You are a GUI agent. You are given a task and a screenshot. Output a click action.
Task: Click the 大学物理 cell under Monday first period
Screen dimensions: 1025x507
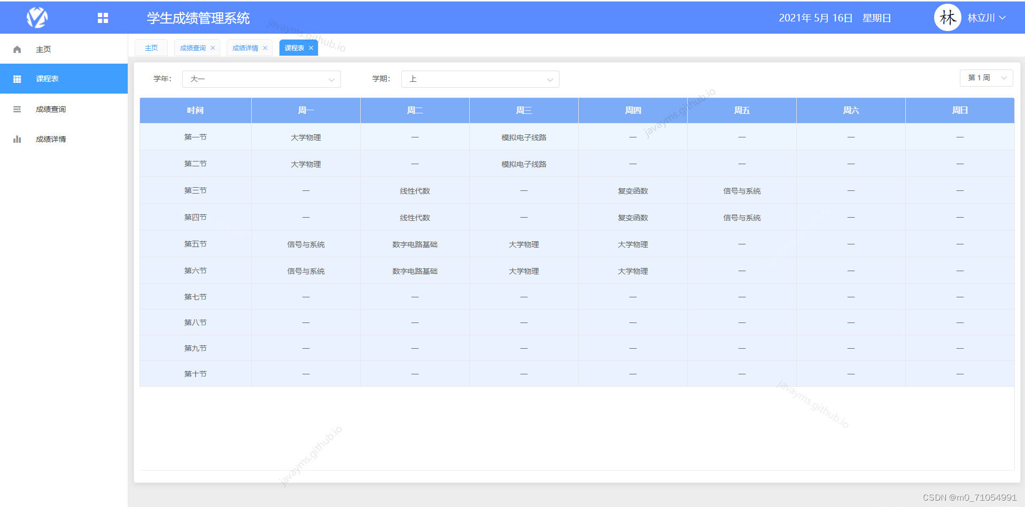click(305, 137)
